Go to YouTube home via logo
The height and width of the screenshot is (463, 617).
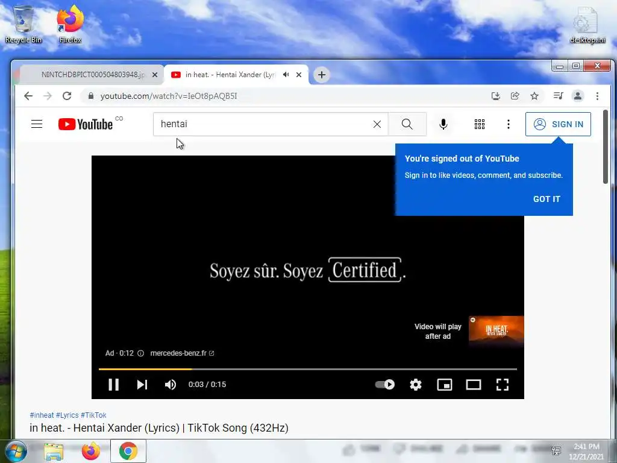(x=86, y=124)
